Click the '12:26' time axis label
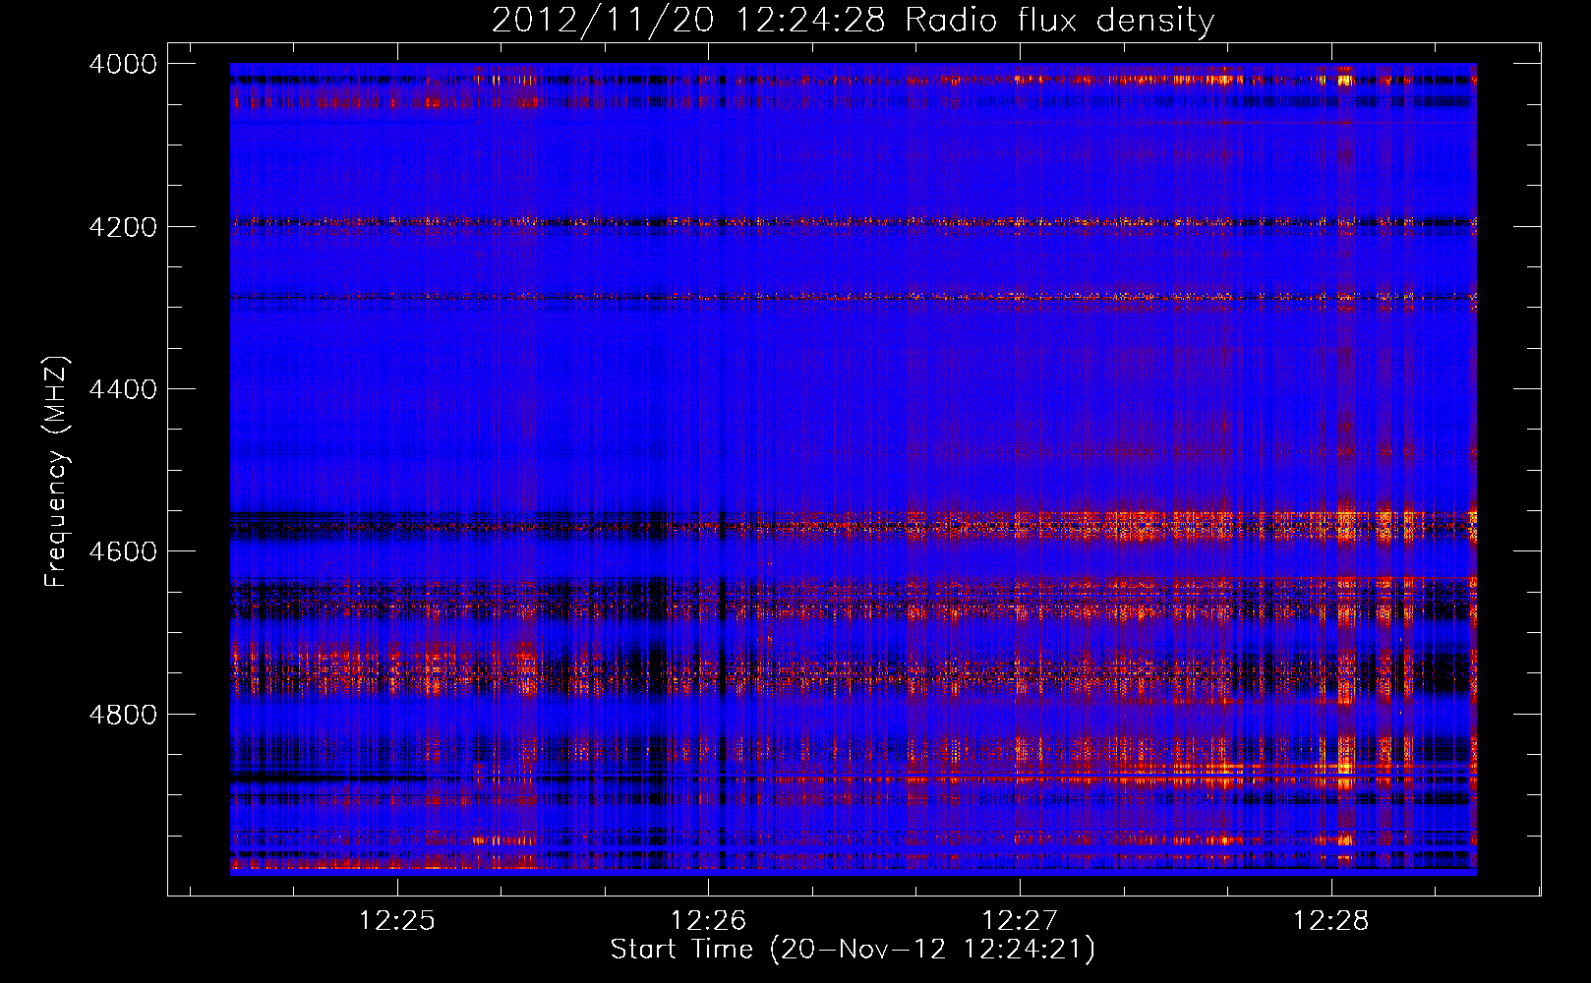 click(x=708, y=921)
